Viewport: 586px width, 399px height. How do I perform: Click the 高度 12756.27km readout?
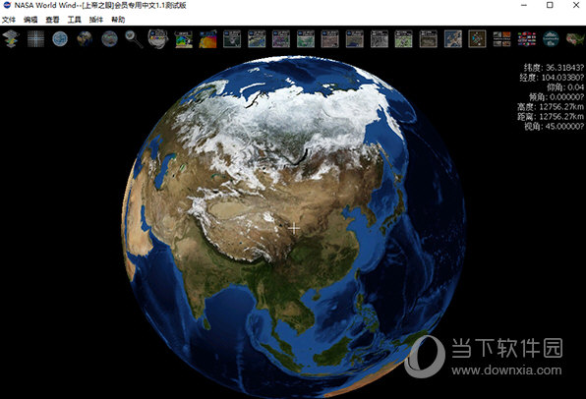click(x=551, y=106)
